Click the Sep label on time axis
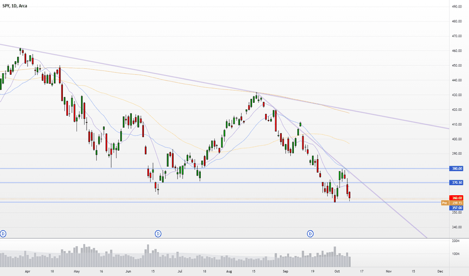 tap(286, 271)
